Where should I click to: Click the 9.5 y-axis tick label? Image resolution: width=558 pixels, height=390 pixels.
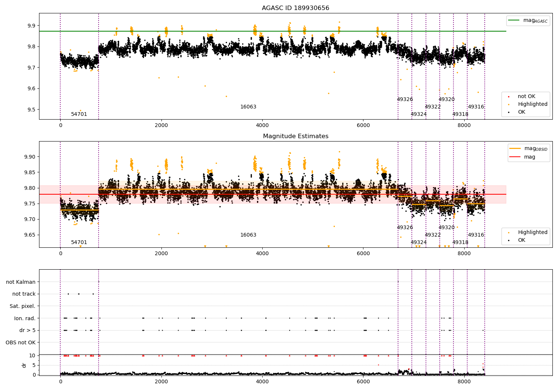[31, 110]
